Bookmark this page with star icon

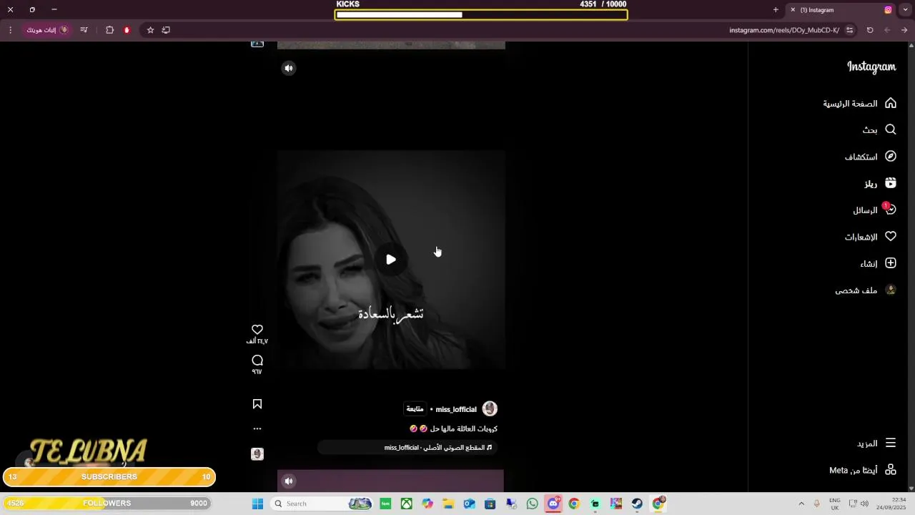[x=150, y=30]
